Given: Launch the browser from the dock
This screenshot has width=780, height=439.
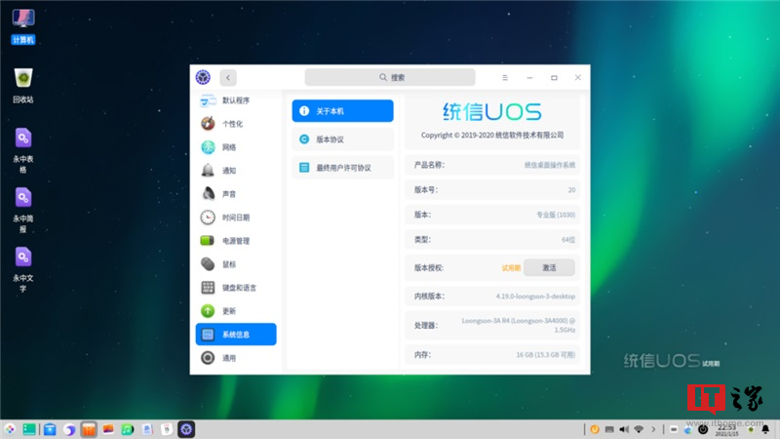Looking at the screenshot, I should point(69,429).
